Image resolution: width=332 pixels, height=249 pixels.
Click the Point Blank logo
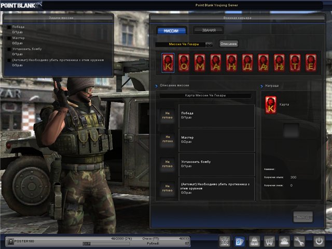(x=21, y=5)
